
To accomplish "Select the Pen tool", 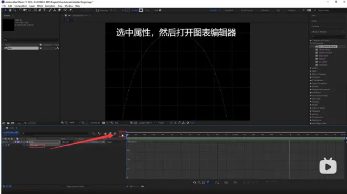I will (x=40, y=10).
